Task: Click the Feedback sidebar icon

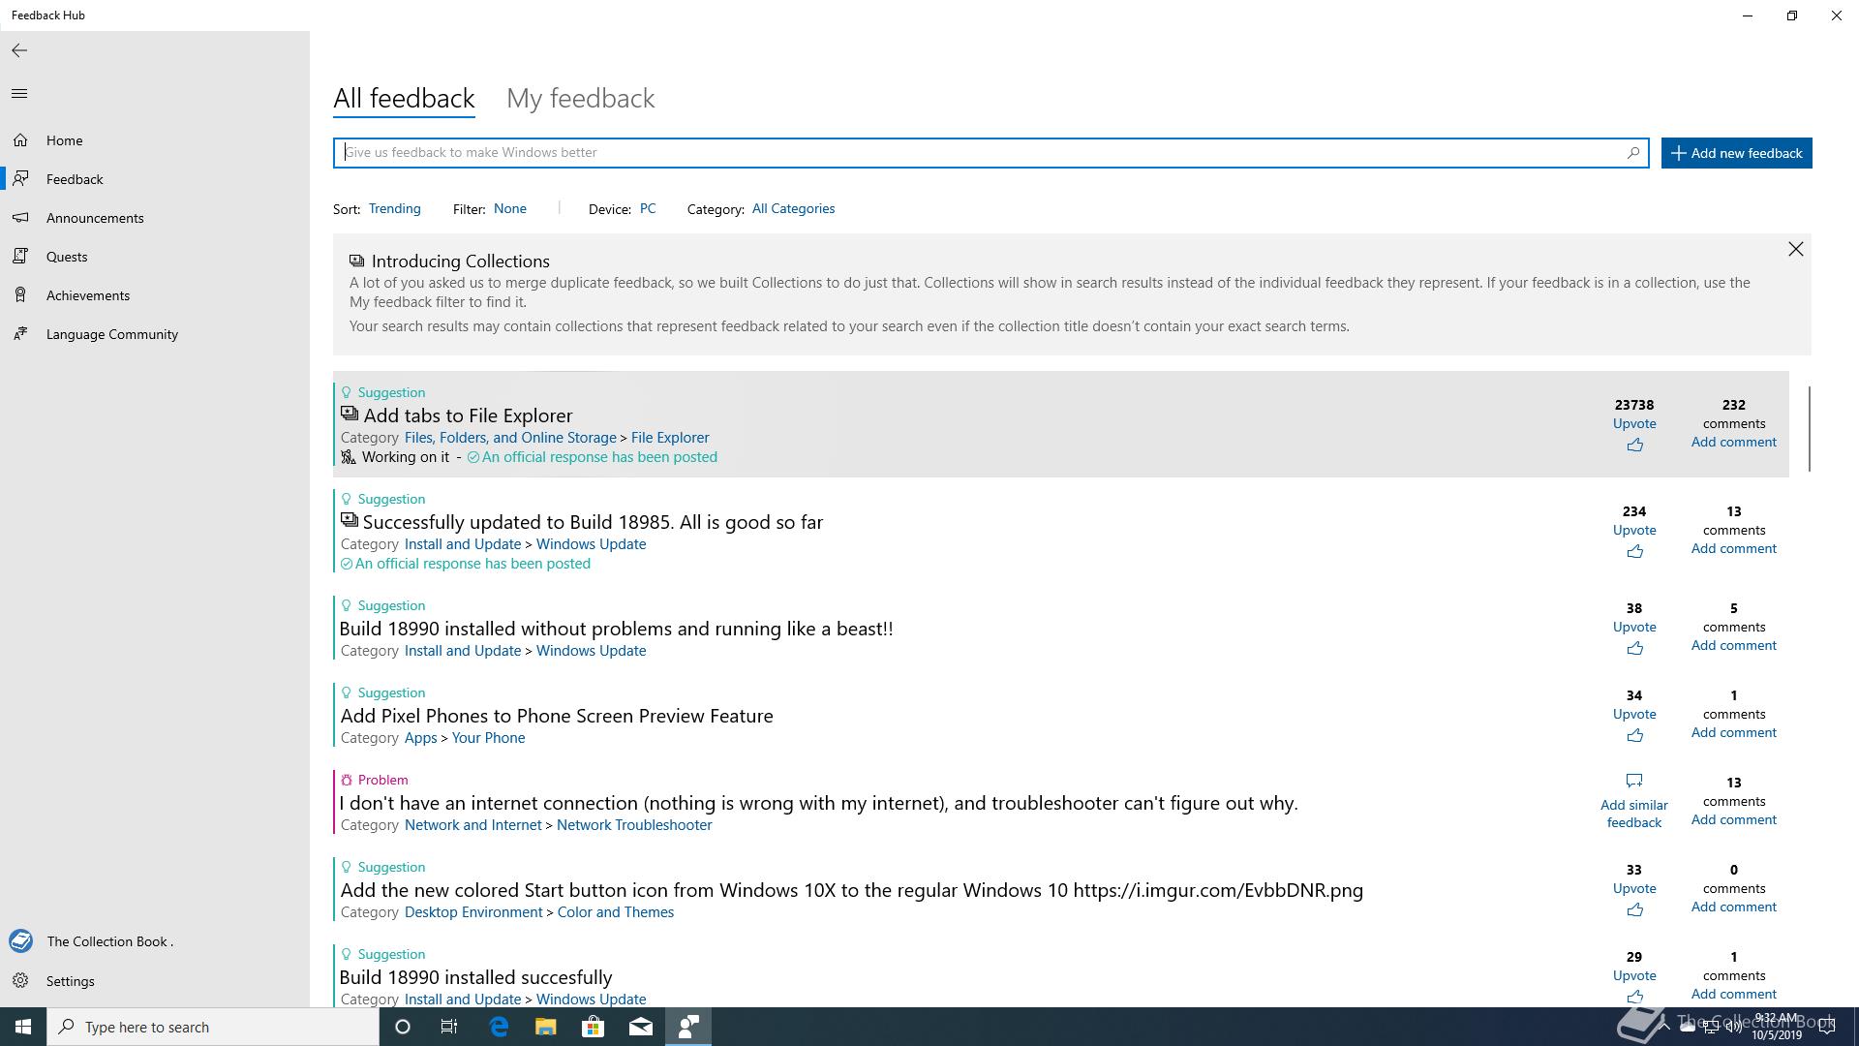Action: point(20,179)
